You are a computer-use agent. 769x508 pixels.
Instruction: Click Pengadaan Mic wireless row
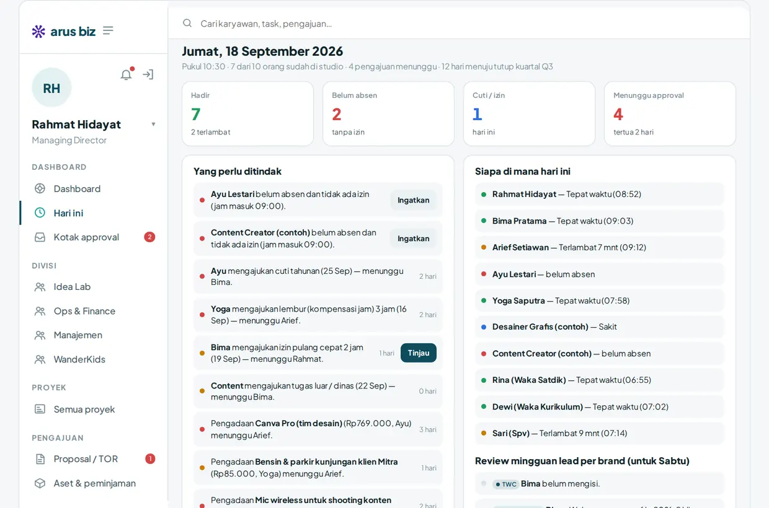pyautogui.click(x=318, y=500)
